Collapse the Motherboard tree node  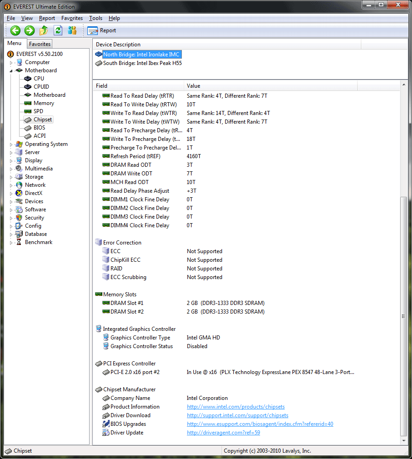(x=11, y=71)
